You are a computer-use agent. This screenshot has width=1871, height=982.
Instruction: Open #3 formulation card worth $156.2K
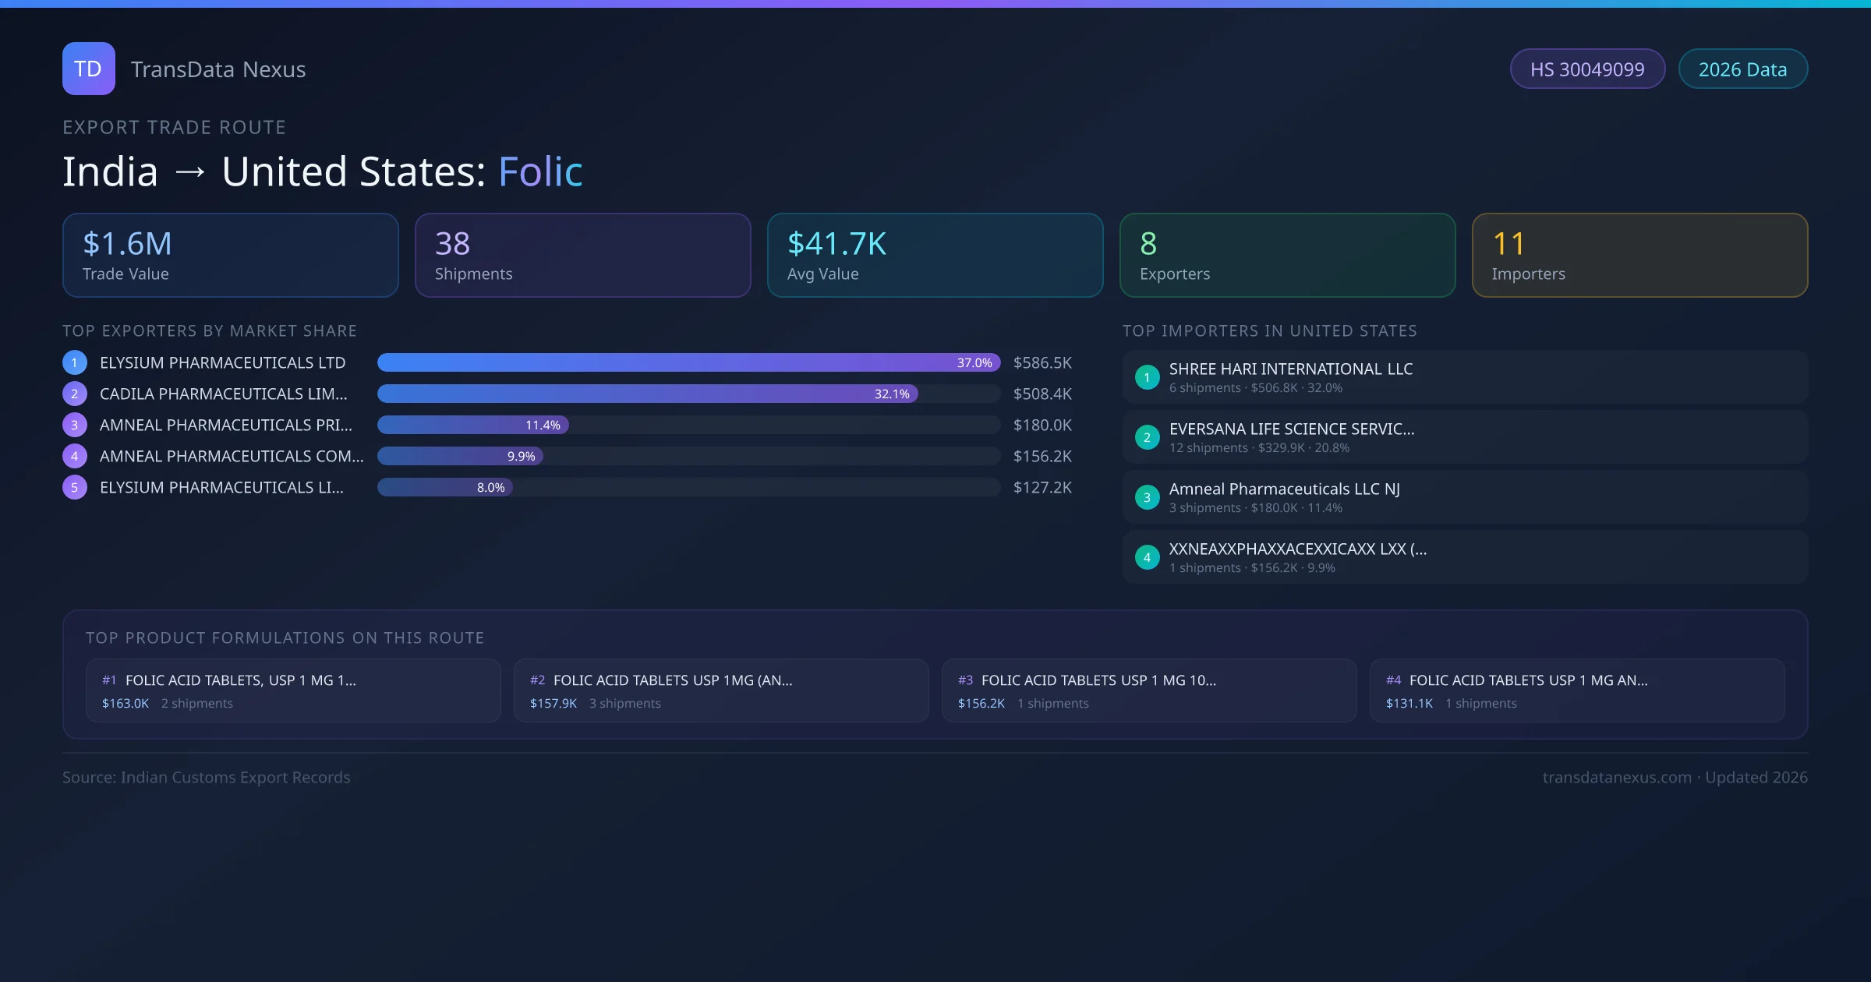1148,691
